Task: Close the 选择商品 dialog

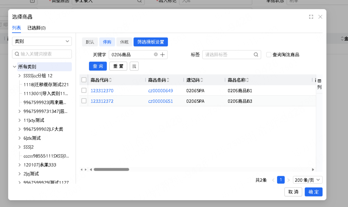Action: (320, 17)
